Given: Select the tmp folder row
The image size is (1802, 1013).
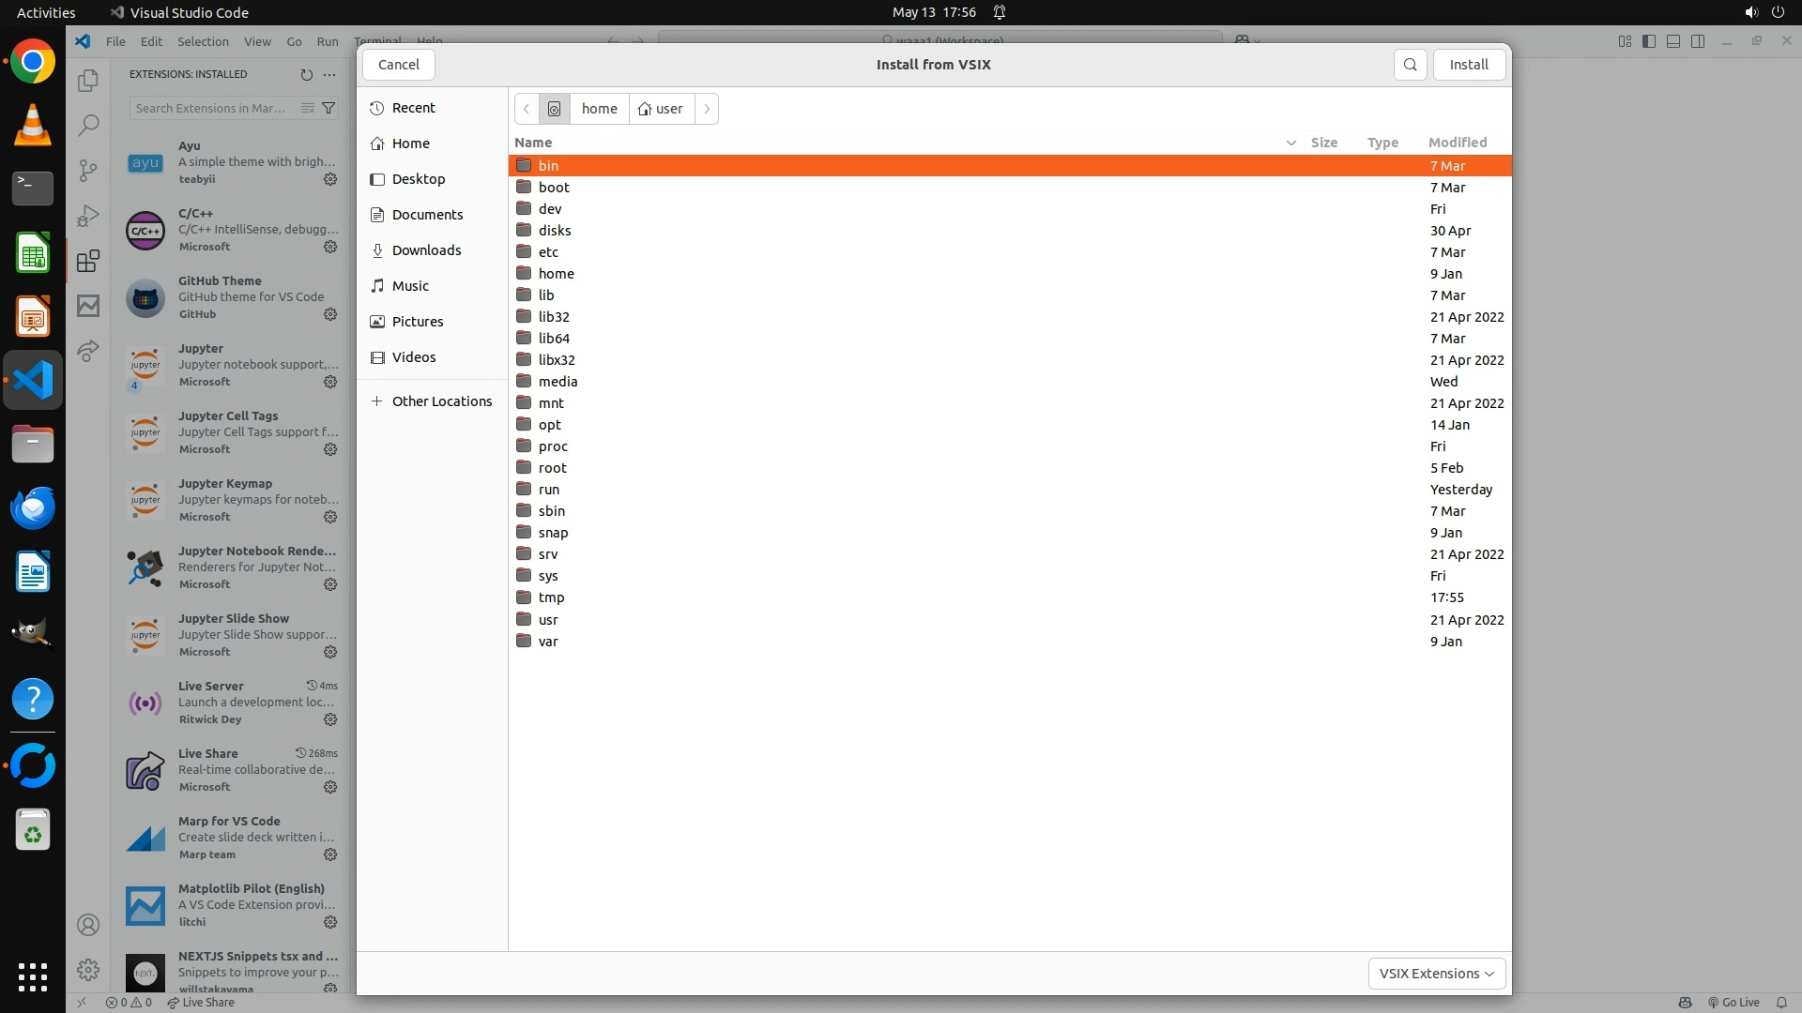Looking at the screenshot, I should click(x=551, y=597).
